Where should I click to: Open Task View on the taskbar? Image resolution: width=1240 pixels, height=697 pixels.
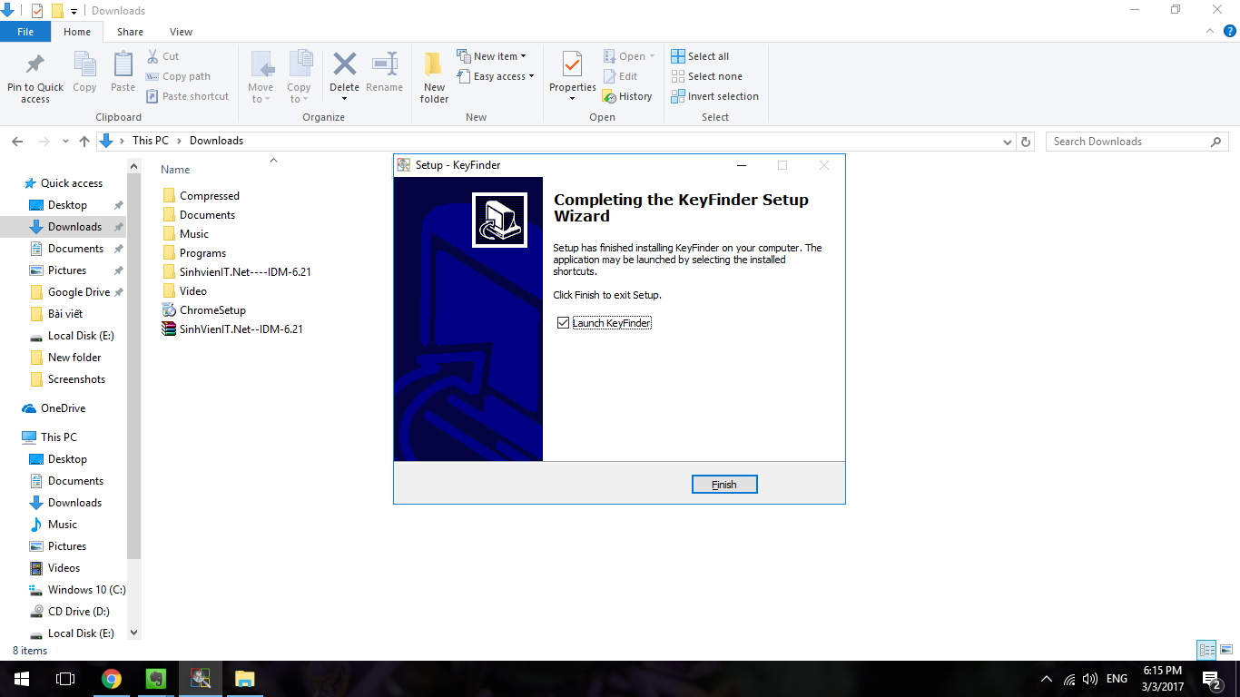[65, 679]
